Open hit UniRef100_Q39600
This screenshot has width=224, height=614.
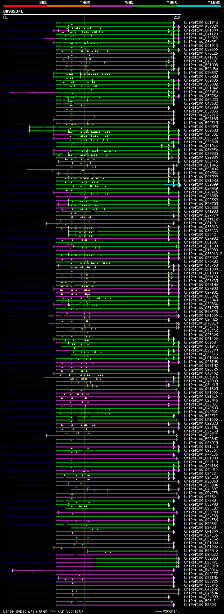(201, 50)
